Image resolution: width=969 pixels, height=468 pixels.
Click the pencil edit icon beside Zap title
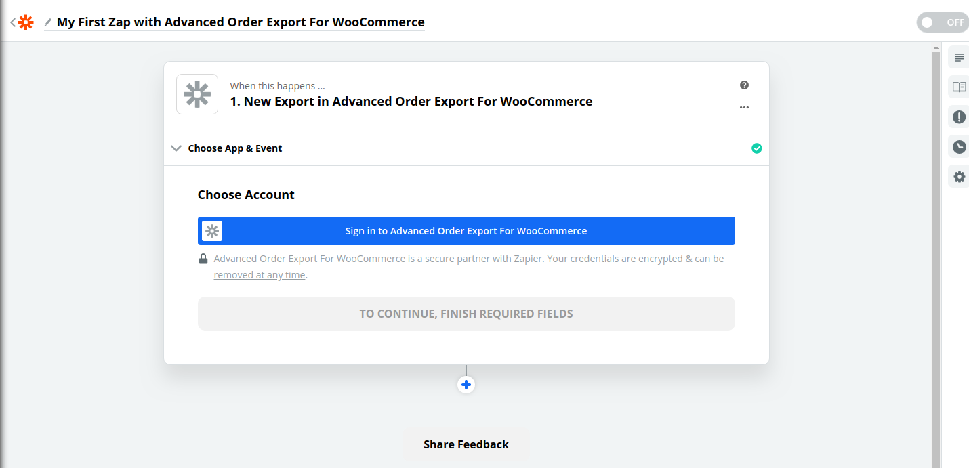tap(48, 22)
